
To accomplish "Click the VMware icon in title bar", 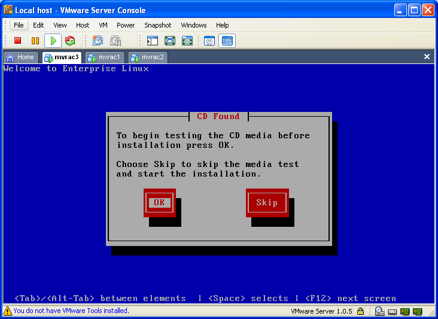I will pos(8,10).
